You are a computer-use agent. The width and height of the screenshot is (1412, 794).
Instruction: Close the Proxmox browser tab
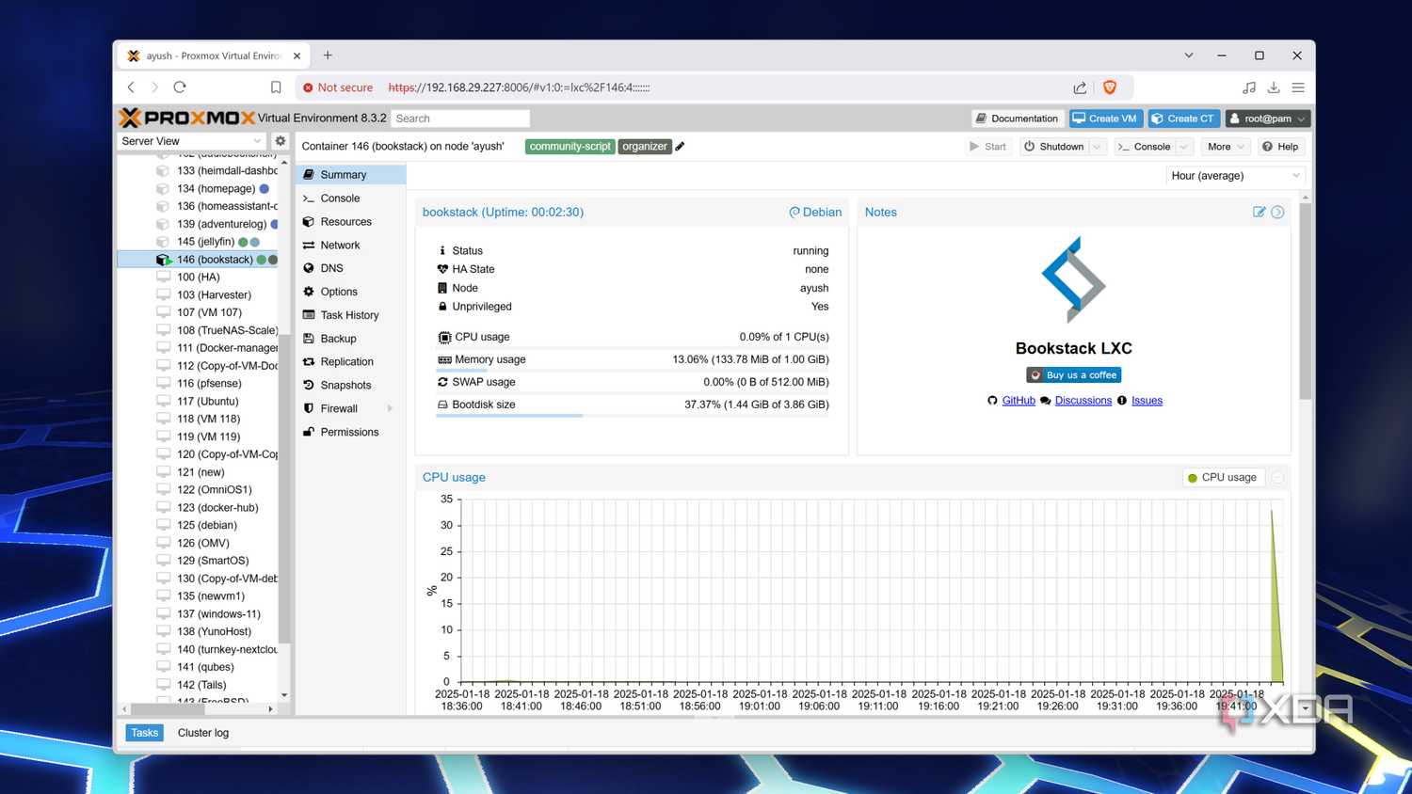297,56
